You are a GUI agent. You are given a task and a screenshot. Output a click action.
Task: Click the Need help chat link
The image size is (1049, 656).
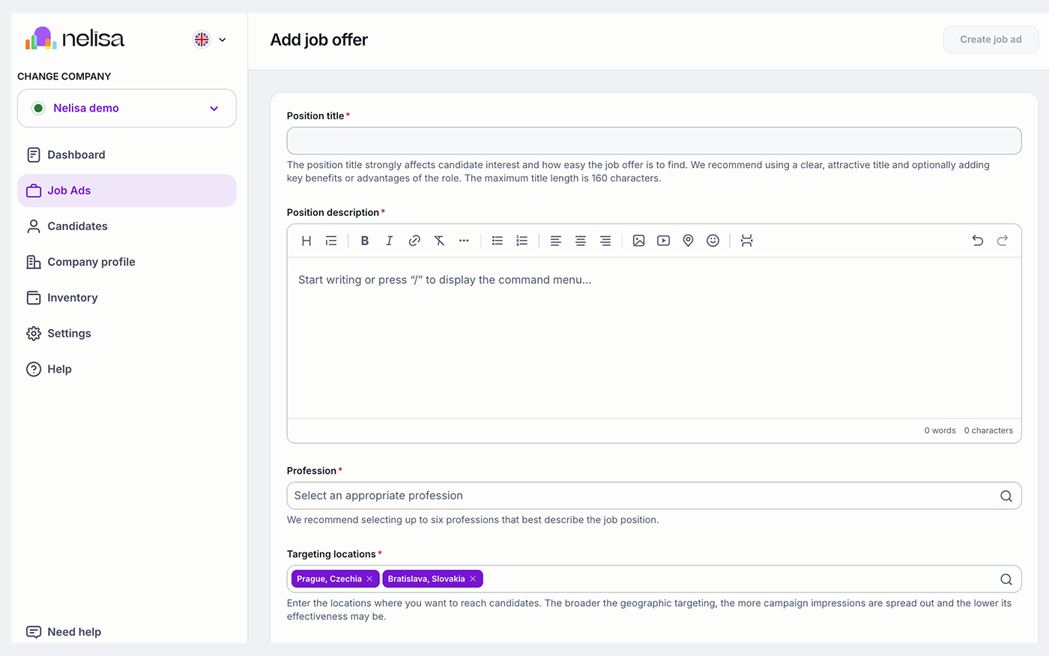(64, 632)
